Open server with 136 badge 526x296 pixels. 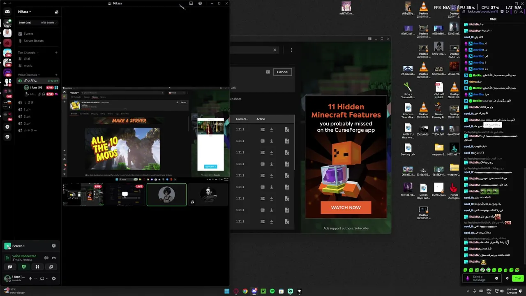pos(7,53)
